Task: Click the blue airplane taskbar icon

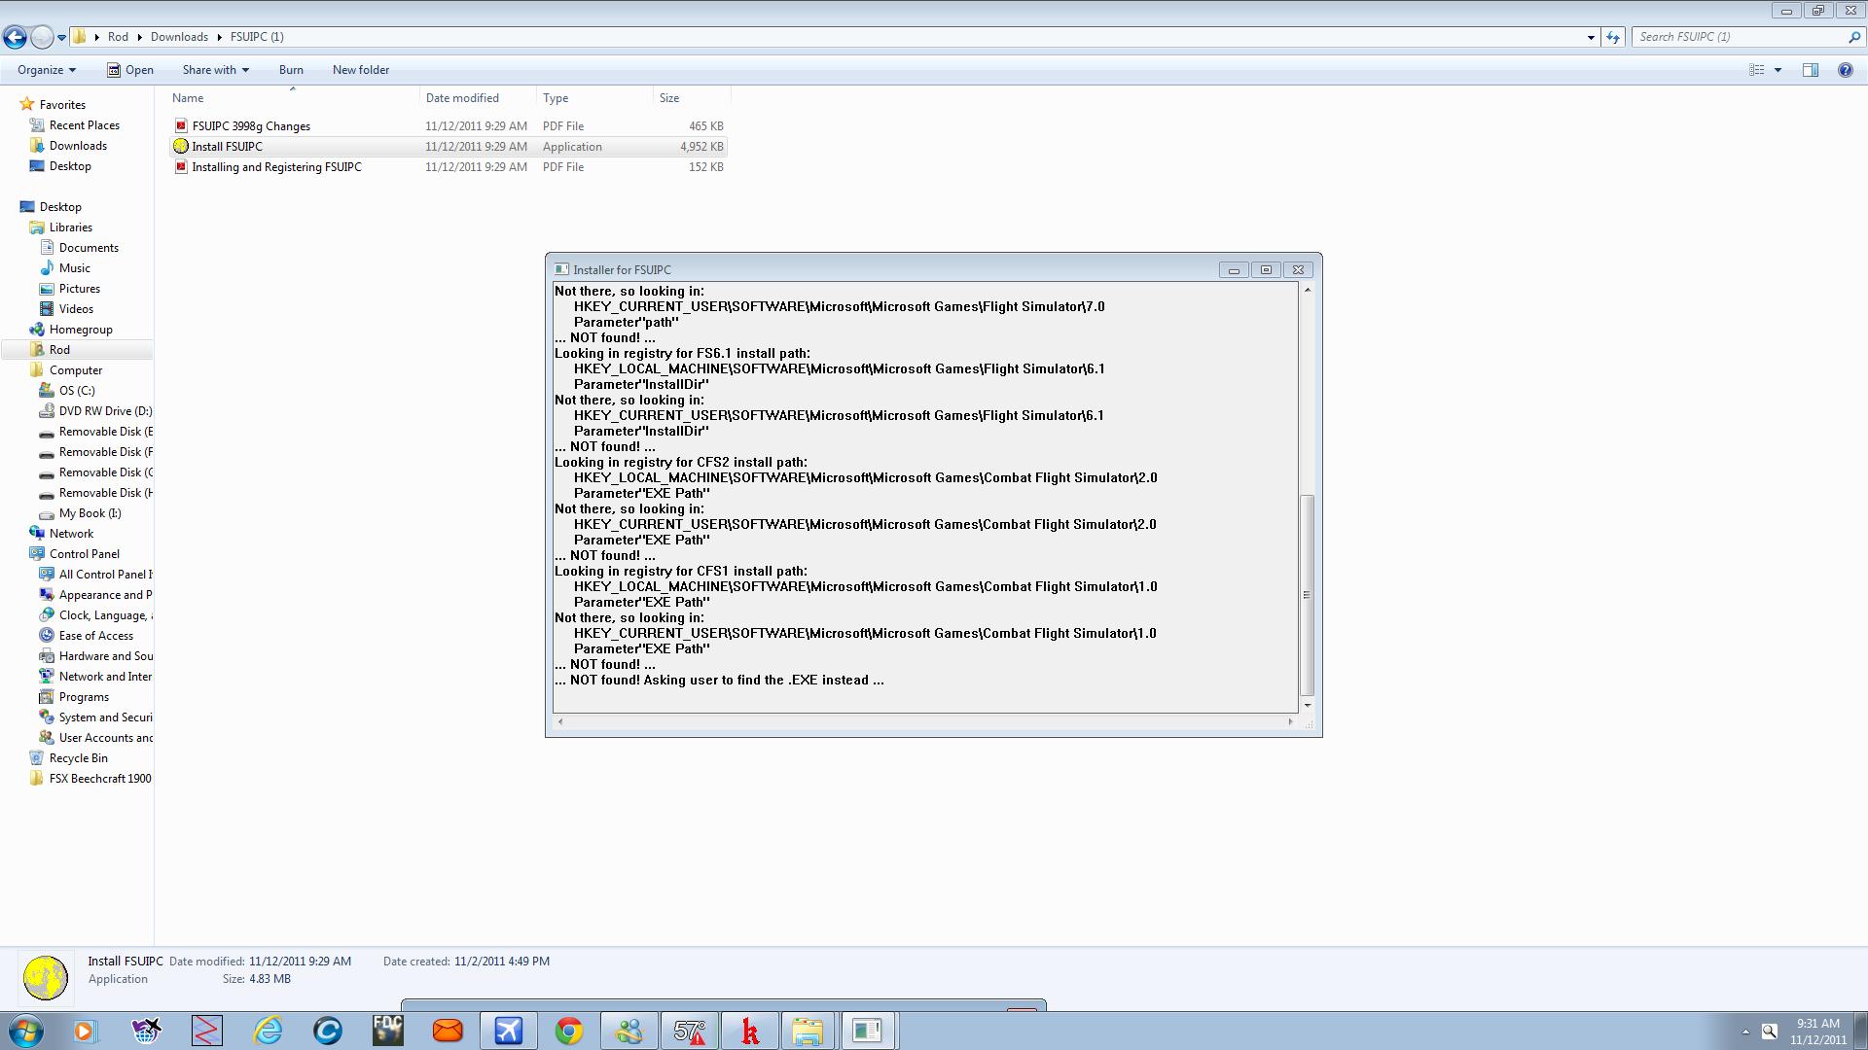Action: click(x=508, y=1031)
